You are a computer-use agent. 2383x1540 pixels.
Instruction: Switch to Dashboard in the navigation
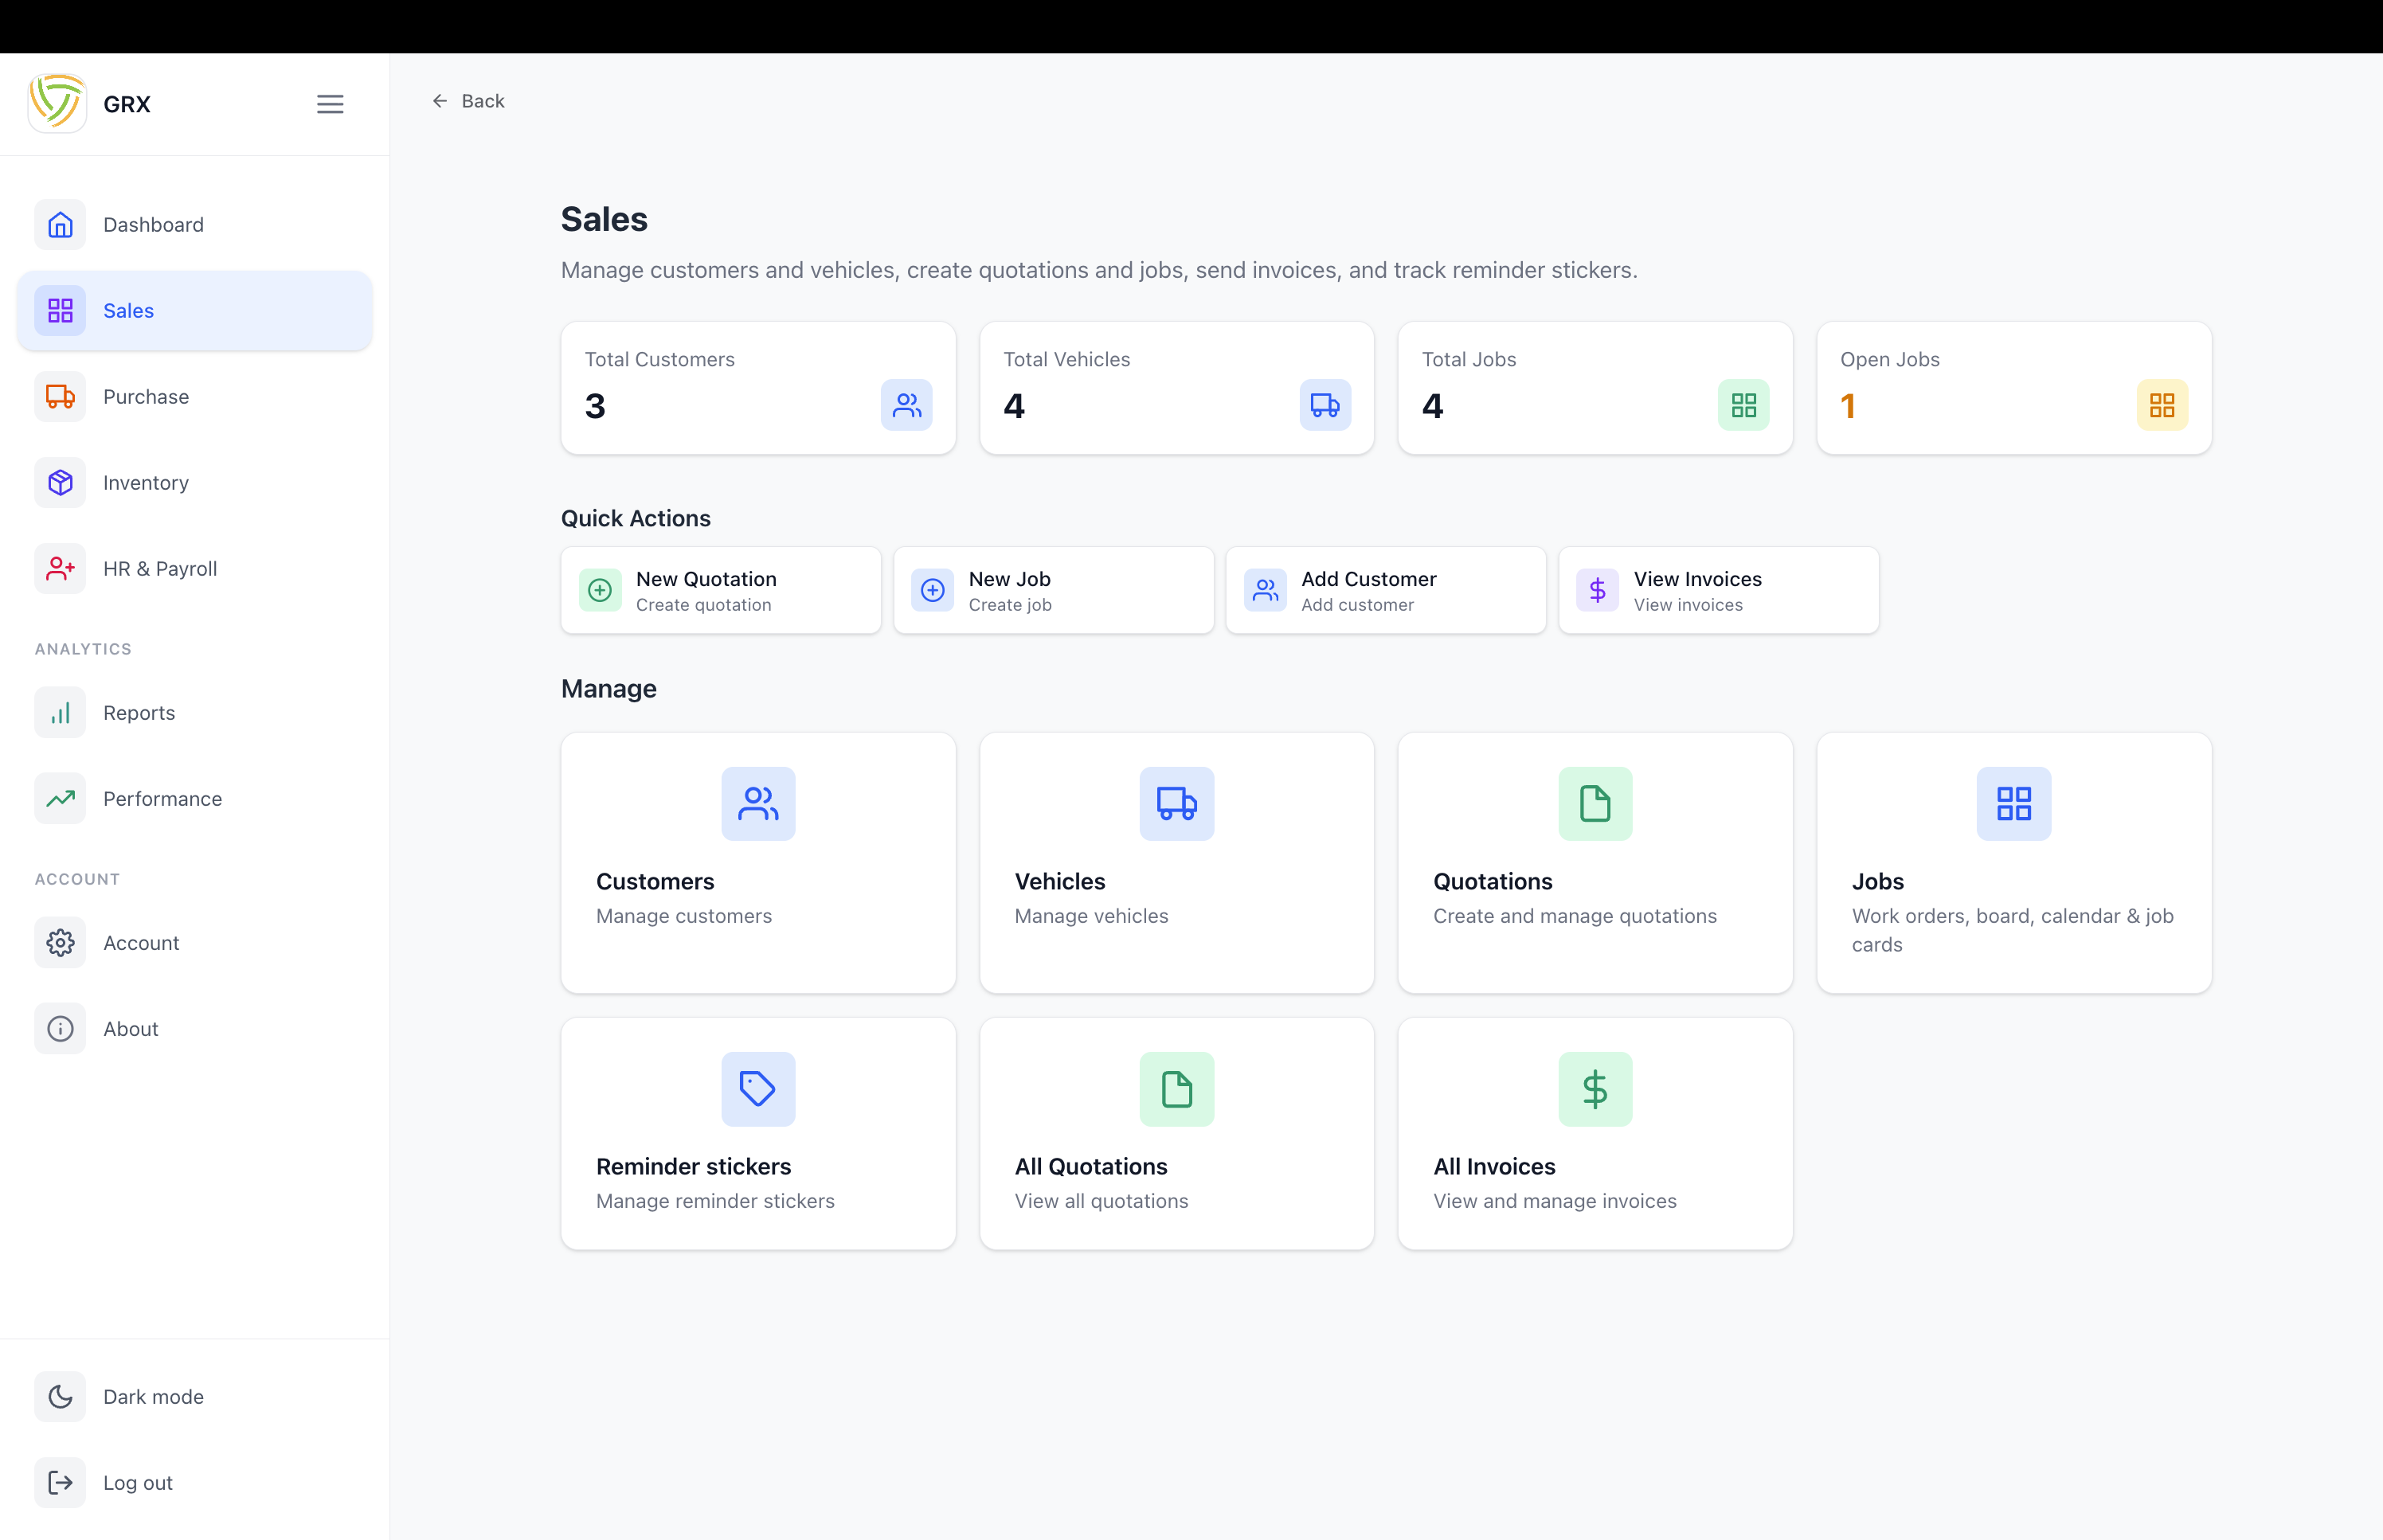[x=152, y=224]
